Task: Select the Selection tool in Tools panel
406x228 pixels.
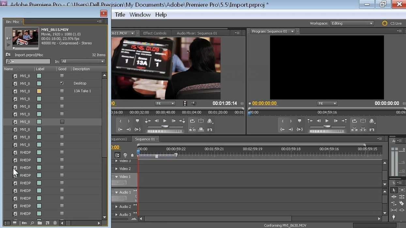Action: tap(394, 190)
